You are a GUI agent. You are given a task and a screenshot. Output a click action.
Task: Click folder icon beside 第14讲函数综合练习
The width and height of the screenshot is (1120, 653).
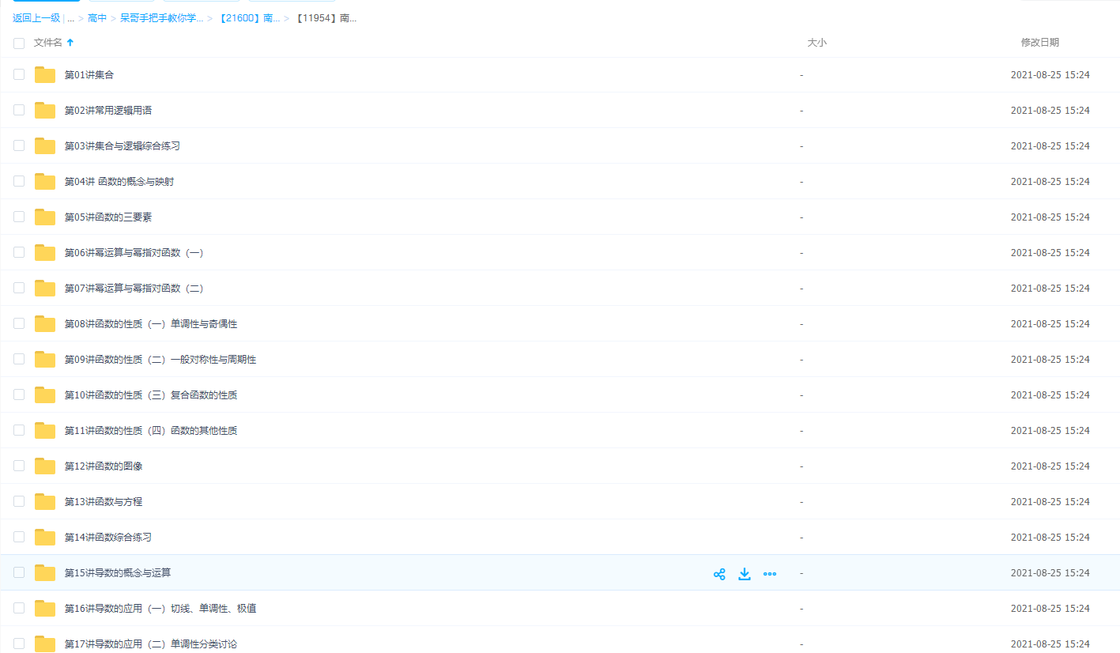coord(45,538)
